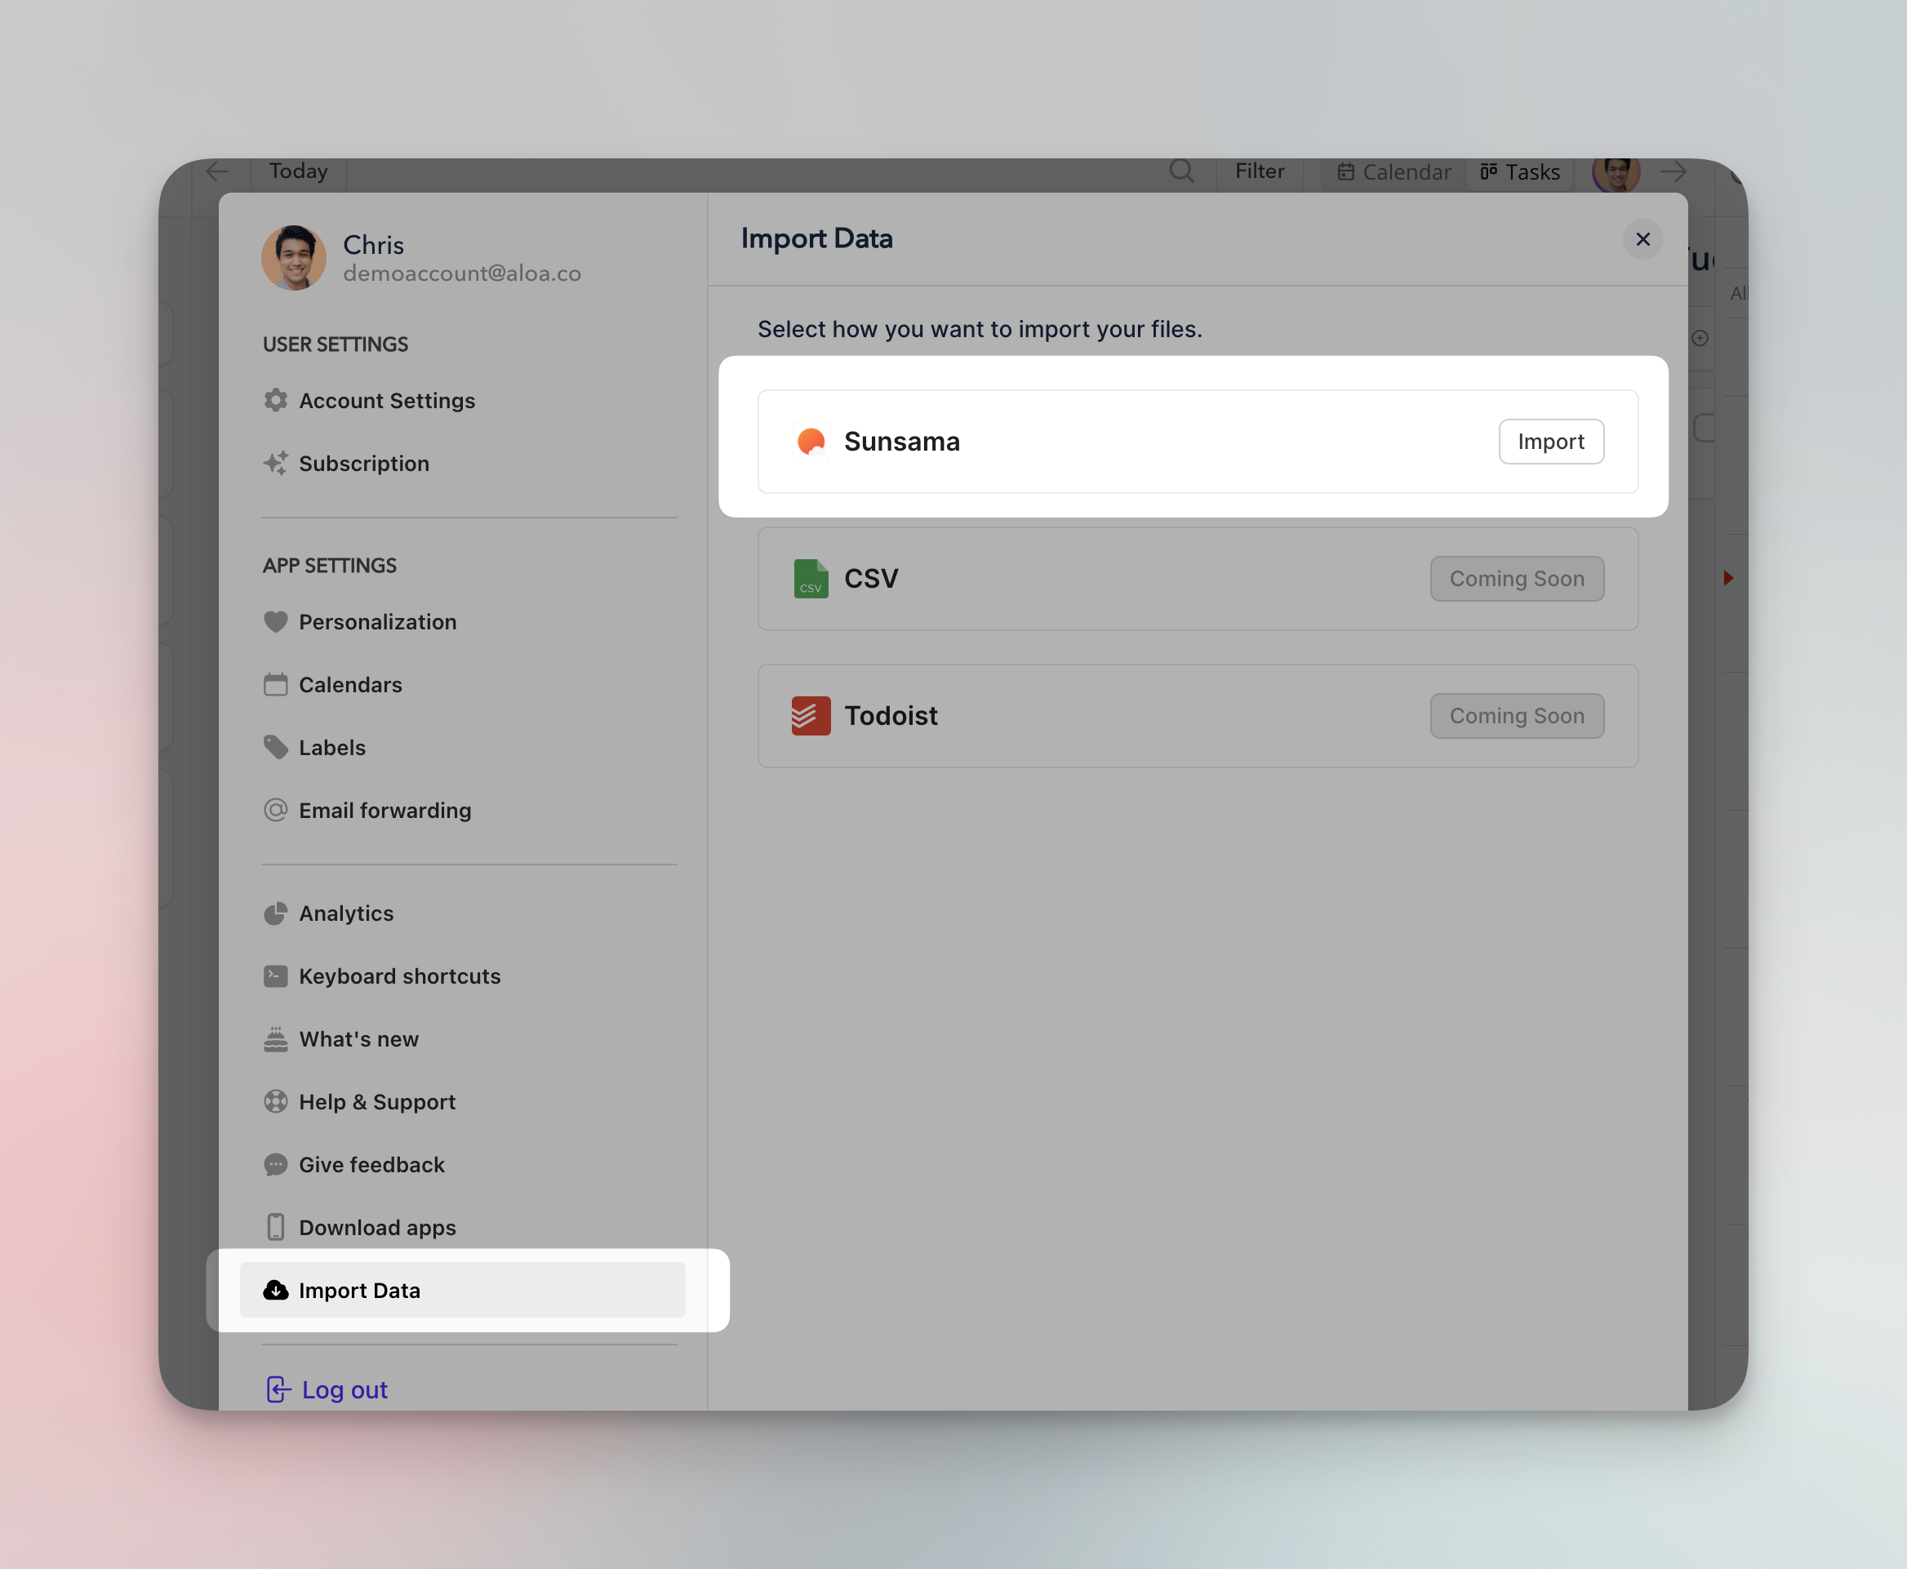Close the Import Data dialog
The height and width of the screenshot is (1569, 1907).
pos(1643,239)
